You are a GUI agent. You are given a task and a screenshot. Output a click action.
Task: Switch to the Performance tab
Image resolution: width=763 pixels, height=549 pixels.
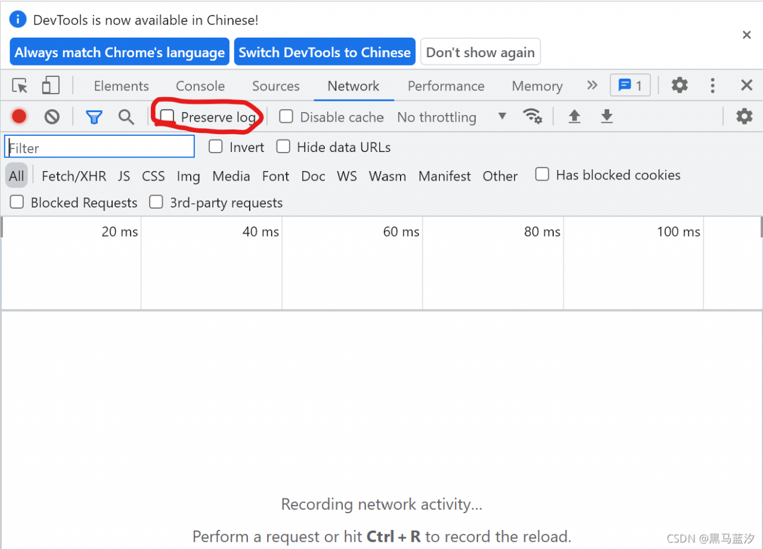[446, 86]
